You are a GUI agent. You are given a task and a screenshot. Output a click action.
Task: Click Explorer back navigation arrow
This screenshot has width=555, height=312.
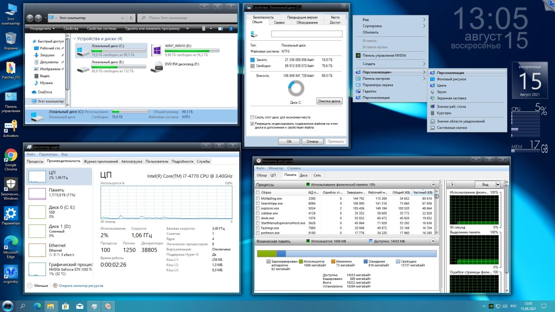pyautogui.click(x=30, y=18)
